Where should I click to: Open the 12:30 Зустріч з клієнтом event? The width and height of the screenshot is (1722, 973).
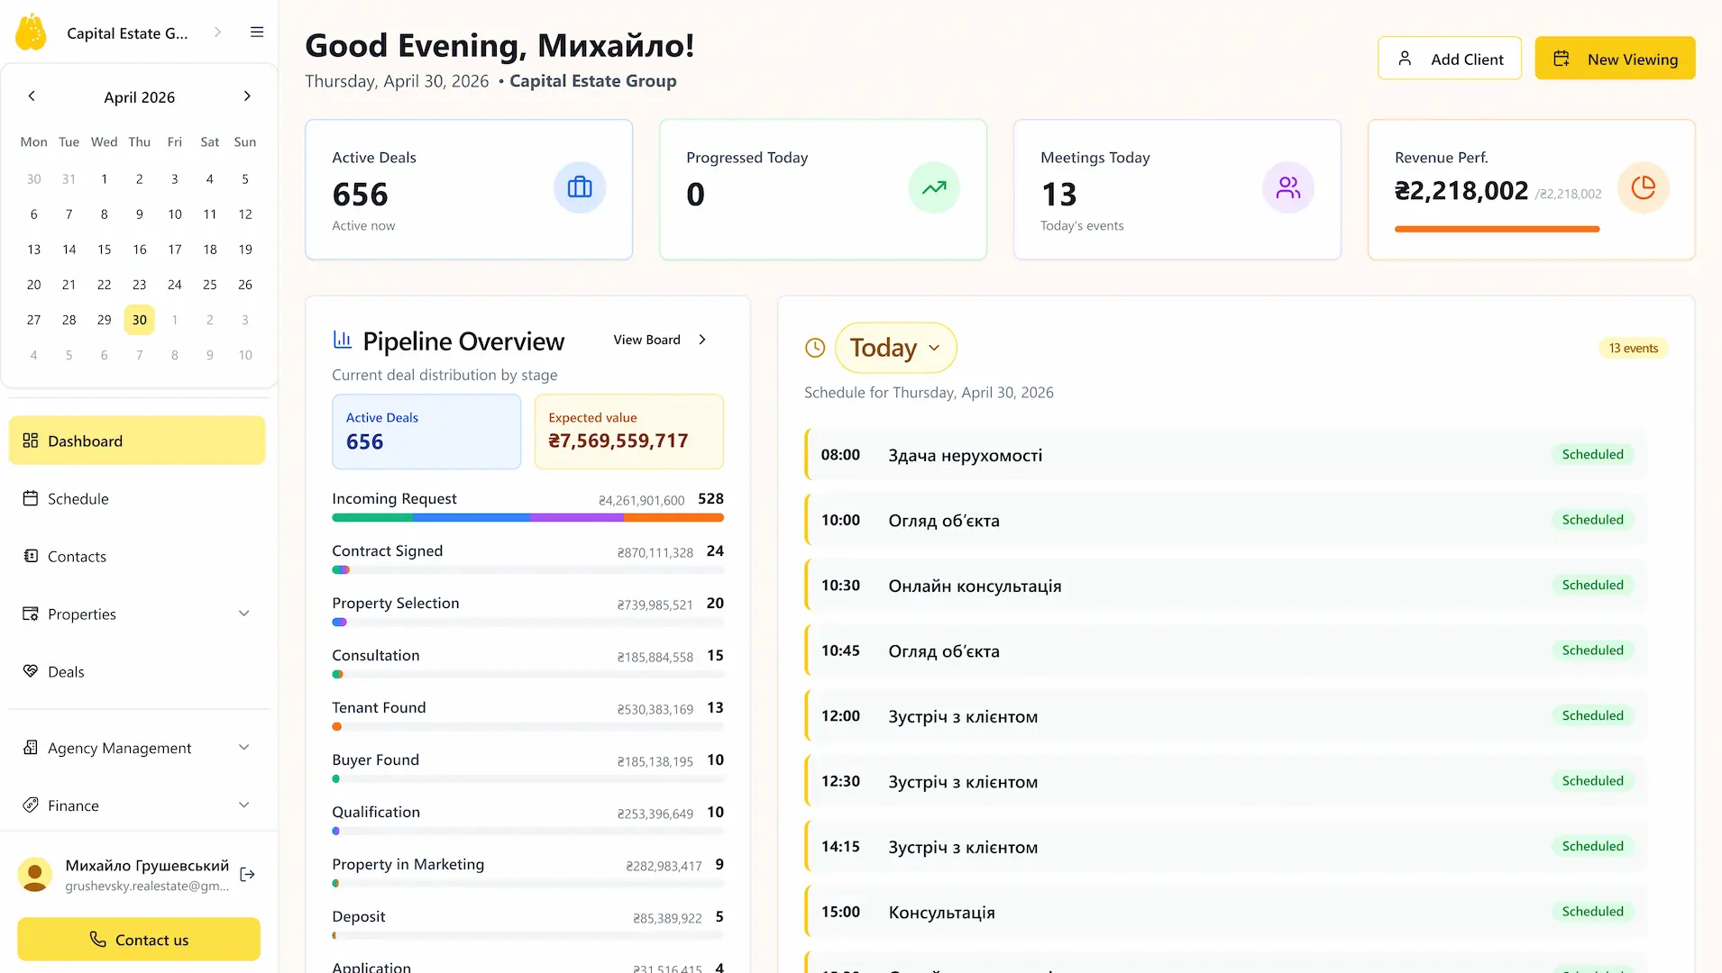click(1226, 781)
